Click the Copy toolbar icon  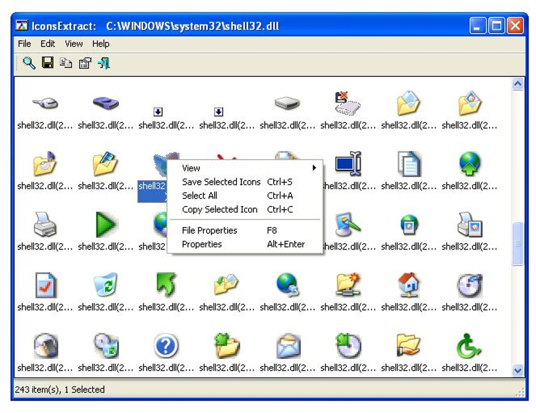point(66,63)
